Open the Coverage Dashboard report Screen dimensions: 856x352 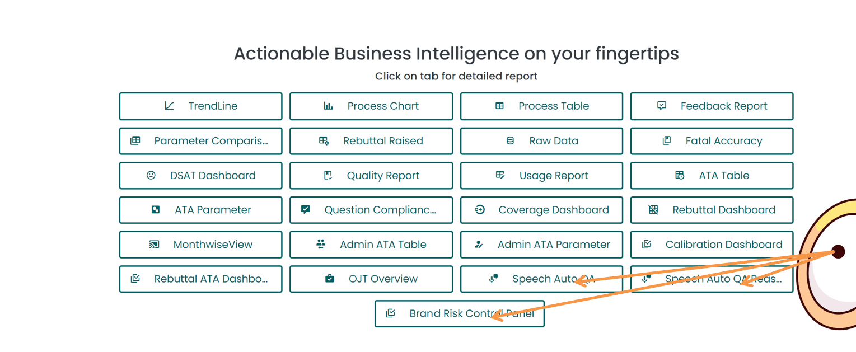click(541, 210)
